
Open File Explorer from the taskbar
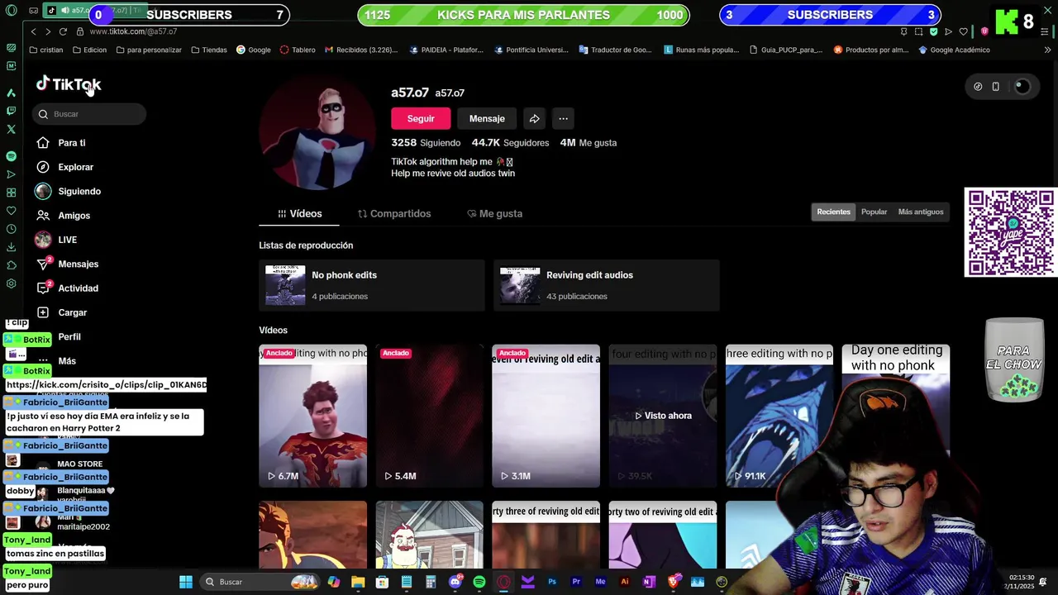tap(358, 582)
